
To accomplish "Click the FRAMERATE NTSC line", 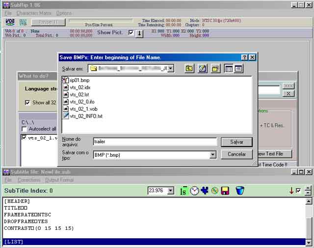I will click(27, 215).
